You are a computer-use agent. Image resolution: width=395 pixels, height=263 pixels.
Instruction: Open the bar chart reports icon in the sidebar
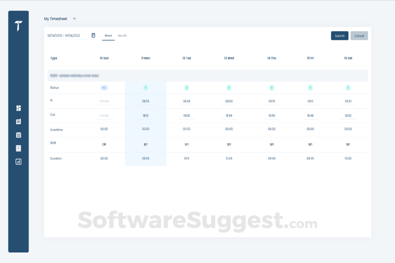coord(18,162)
